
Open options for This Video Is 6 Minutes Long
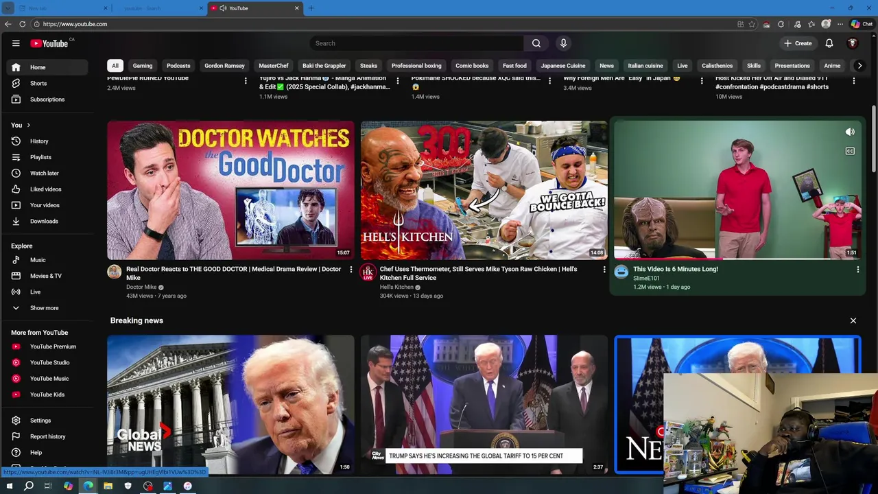tap(857, 270)
